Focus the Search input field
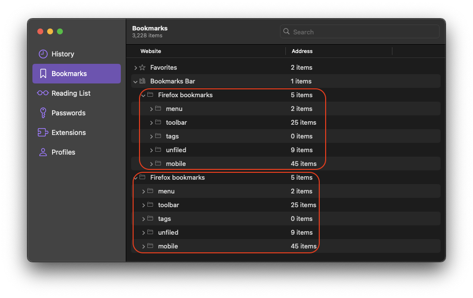The height and width of the screenshot is (298, 473). click(x=363, y=32)
